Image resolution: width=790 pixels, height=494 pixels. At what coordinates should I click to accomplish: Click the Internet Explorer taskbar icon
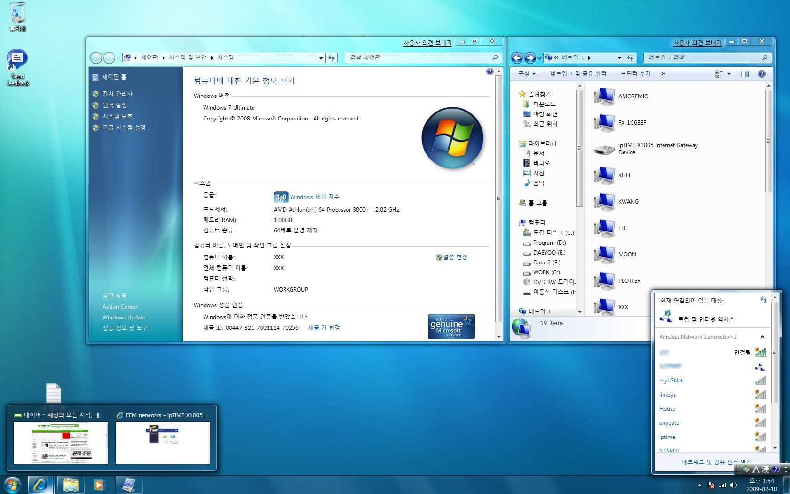tap(40, 485)
